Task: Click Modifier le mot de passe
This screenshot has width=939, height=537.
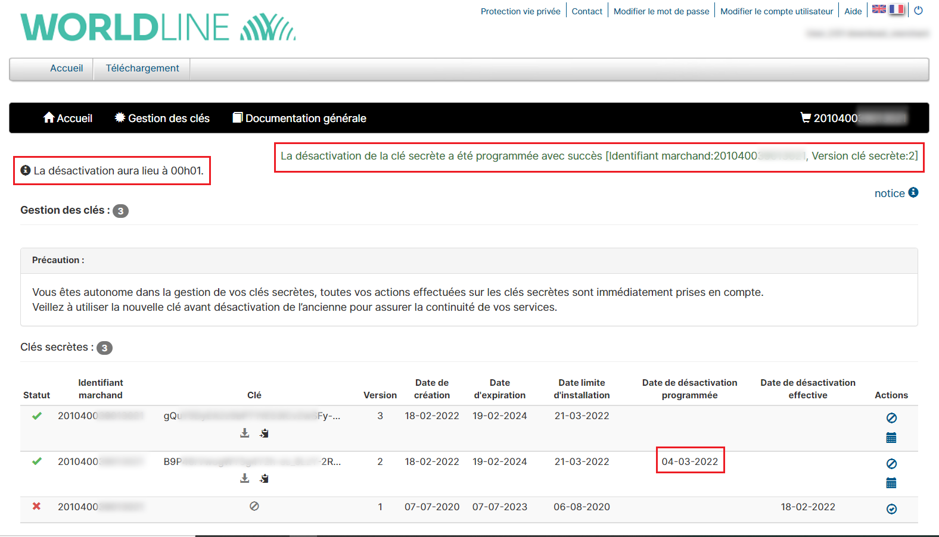Action: point(661,11)
